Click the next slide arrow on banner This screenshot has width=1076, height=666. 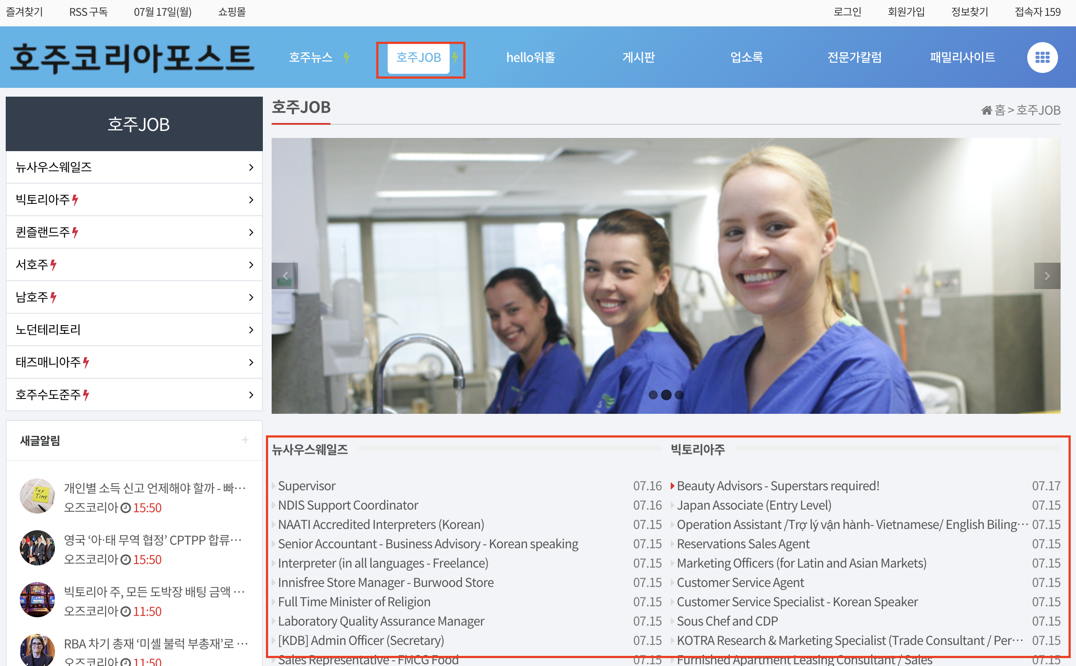(1047, 276)
